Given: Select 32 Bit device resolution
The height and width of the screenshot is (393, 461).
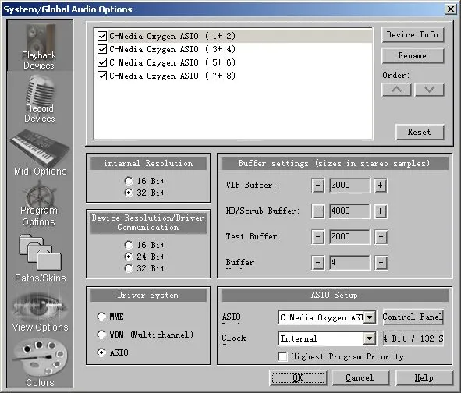Looking at the screenshot, I should pyautogui.click(x=129, y=268).
